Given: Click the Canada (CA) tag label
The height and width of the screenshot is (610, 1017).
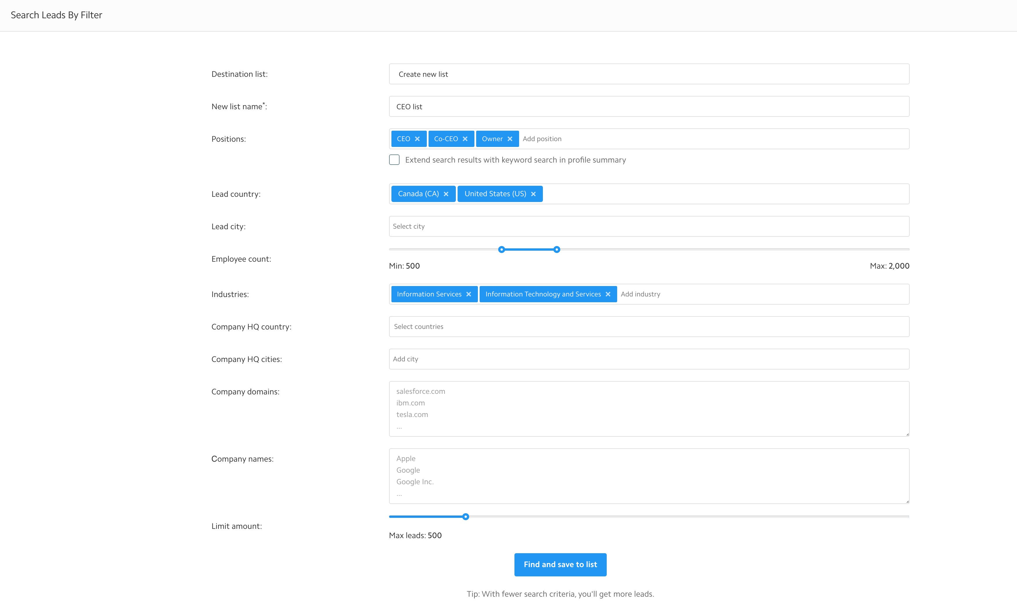Looking at the screenshot, I should pos(419,194).
